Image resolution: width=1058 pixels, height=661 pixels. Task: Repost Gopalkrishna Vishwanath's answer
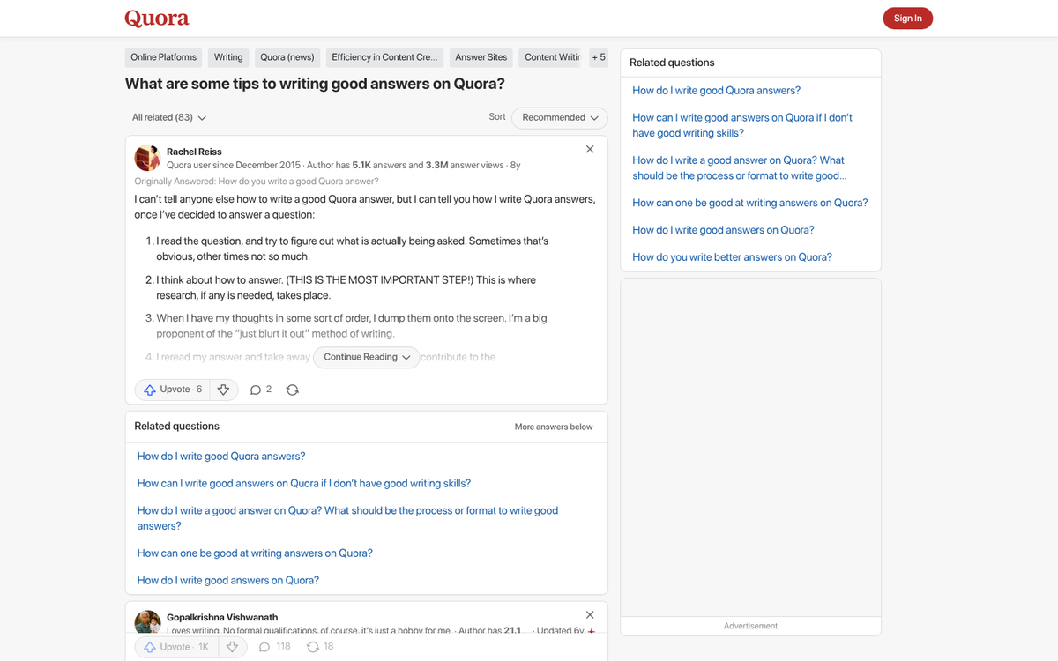pos(314,646)
